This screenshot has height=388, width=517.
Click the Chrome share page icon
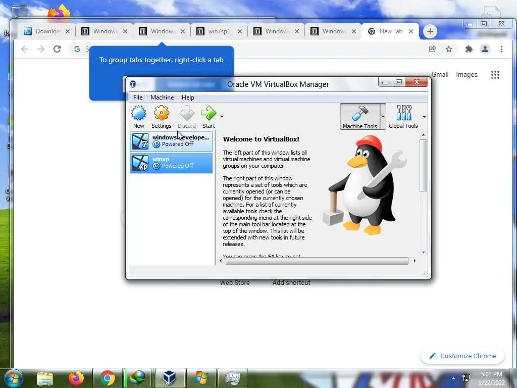coord(433,49)
